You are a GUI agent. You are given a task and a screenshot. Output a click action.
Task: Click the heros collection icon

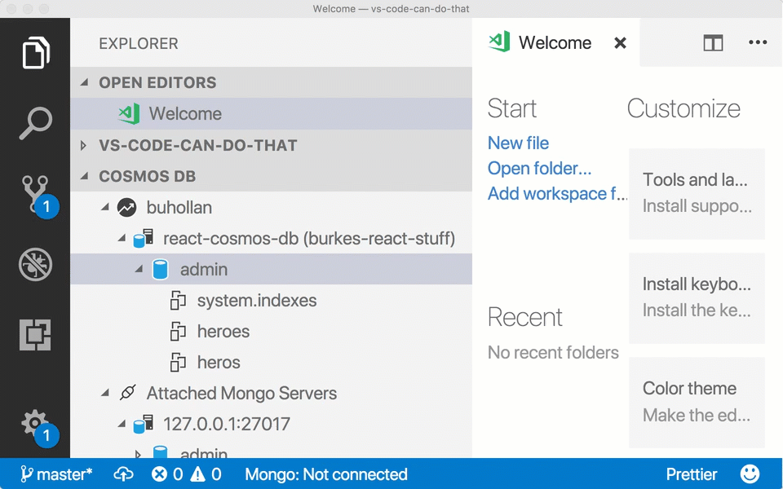click(178, 362)
